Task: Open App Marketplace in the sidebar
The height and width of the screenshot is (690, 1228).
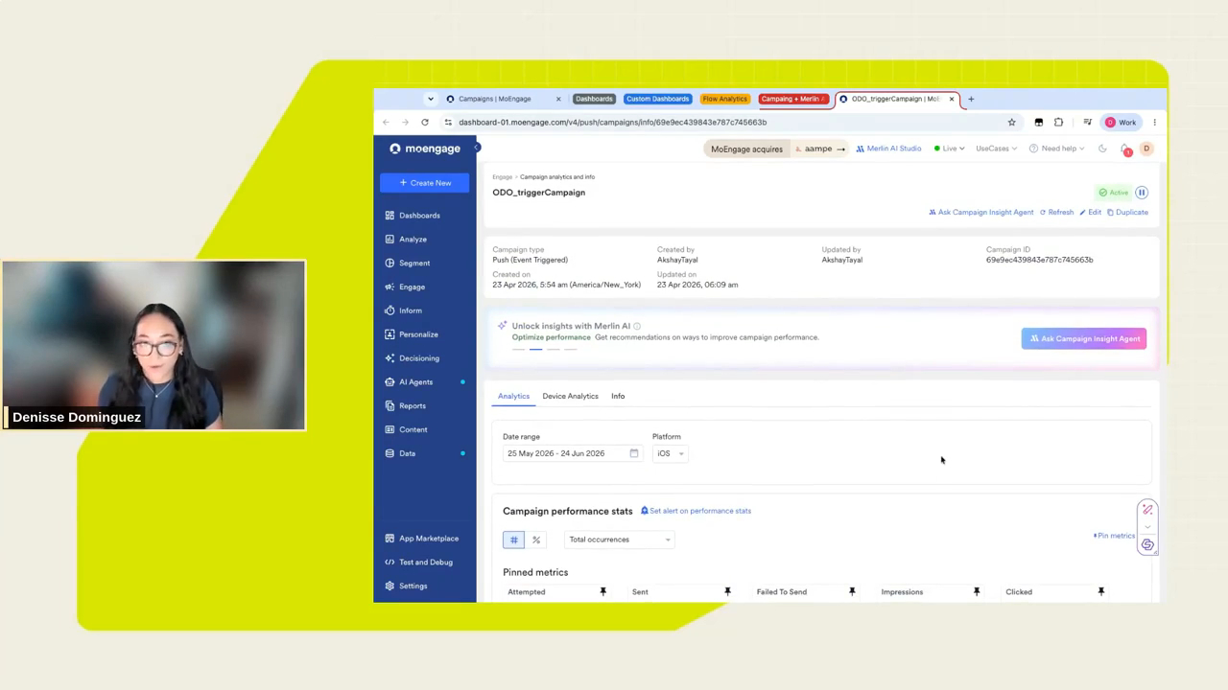Action: click(424, 539)
